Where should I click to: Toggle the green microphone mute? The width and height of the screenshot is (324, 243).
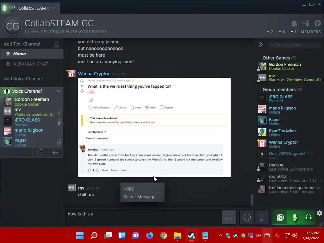(x=295, y=217)
